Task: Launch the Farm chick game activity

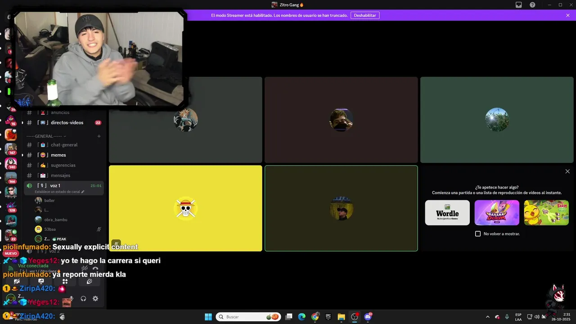Action: click(x=546, y=213)
